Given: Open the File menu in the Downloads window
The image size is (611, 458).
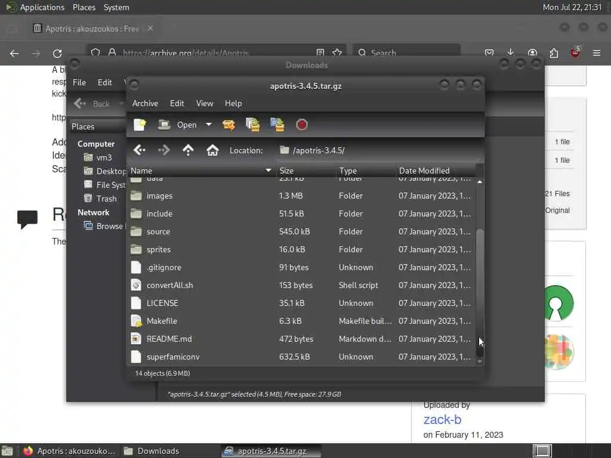Looking at the screenshot, I should tap(79, 82).
